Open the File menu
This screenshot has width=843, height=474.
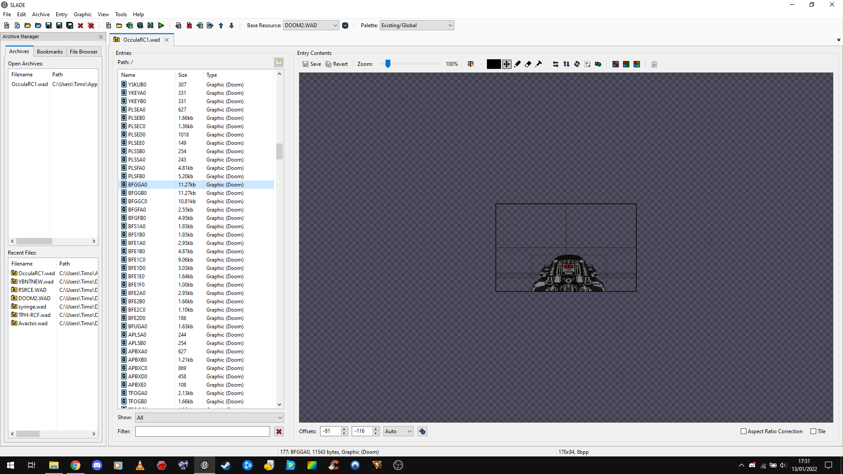tap(7, 14)
